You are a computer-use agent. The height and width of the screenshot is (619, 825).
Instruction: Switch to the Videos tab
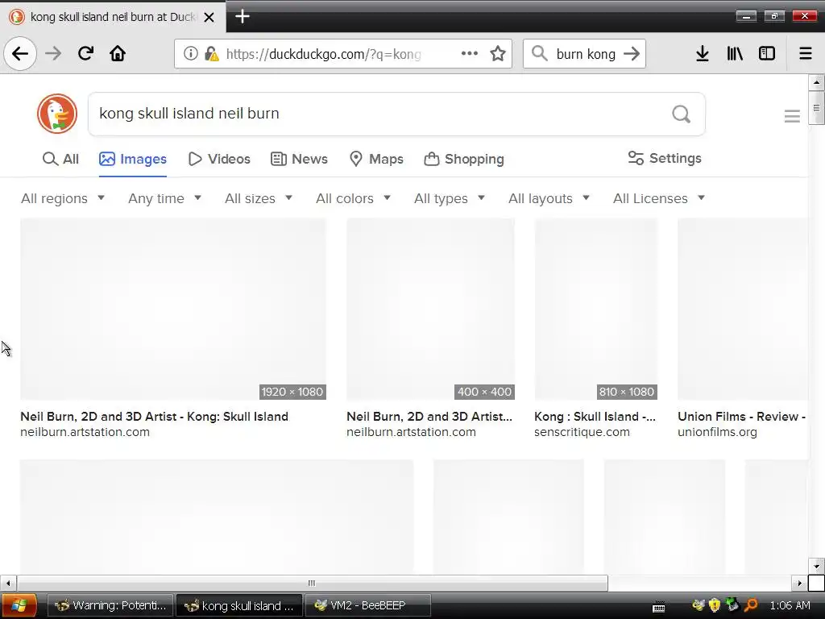tap(219, 159)
